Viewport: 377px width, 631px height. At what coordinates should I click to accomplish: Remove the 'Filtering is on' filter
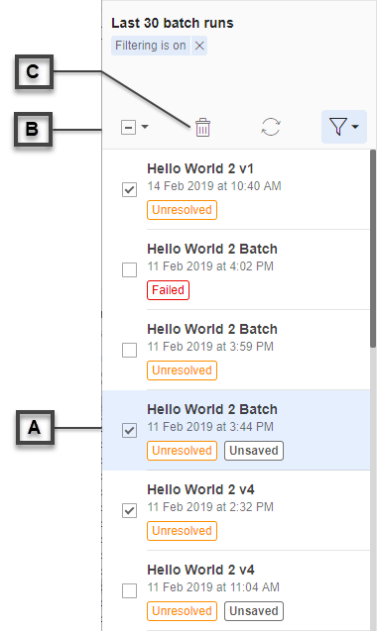coord(199,46)
